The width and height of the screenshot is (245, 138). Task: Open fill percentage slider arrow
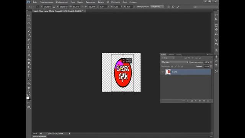pyautogui.click(x=211, y=66)
